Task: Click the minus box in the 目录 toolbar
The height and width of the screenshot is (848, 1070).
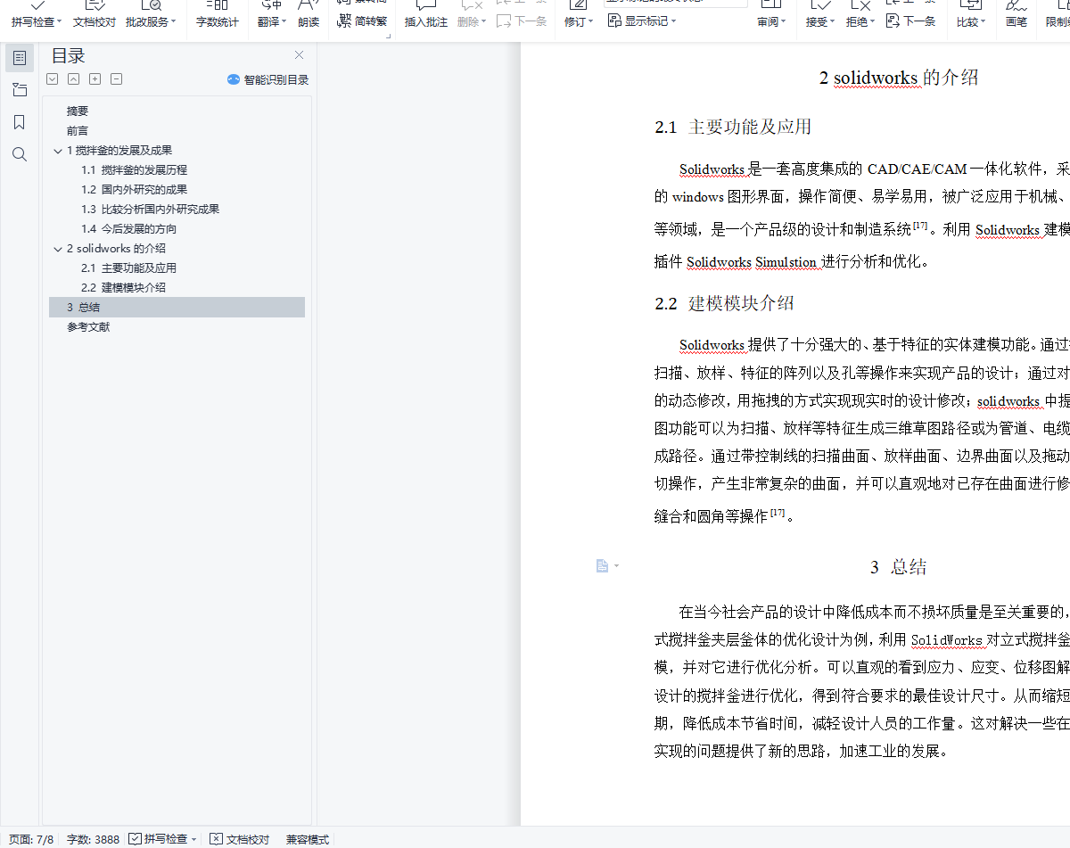Action: 117,79
